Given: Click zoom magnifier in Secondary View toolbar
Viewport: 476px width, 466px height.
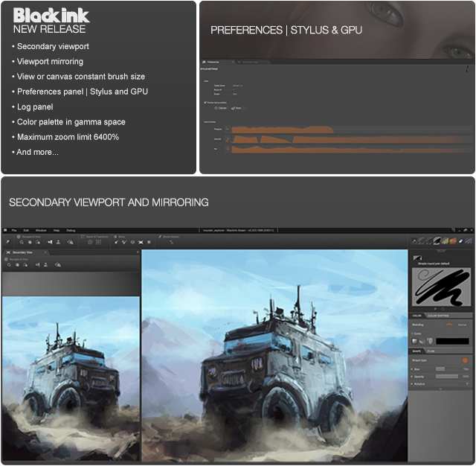Looking at the screenshot, I should (9, 265).
